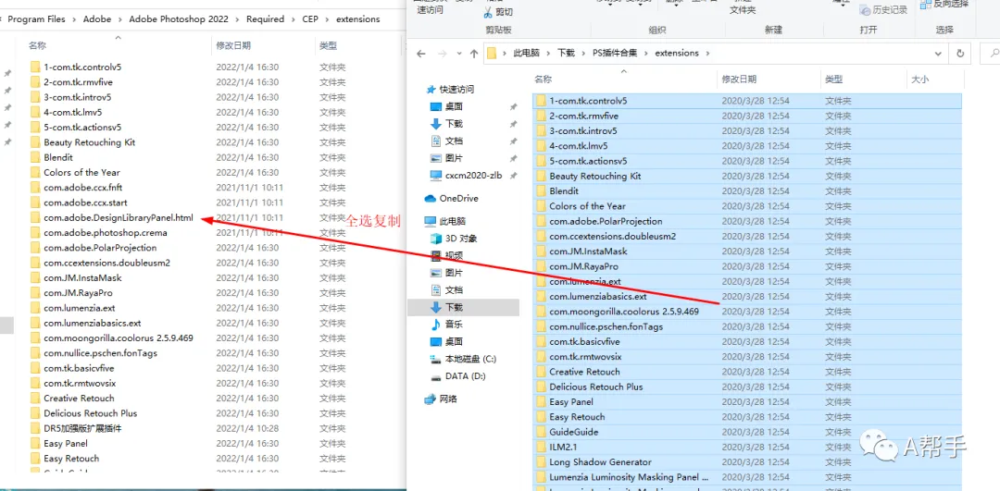Select 1-com.tk.controlv5 folder in right window
Screen dimensions: 1000x491
tap(746, 101)
